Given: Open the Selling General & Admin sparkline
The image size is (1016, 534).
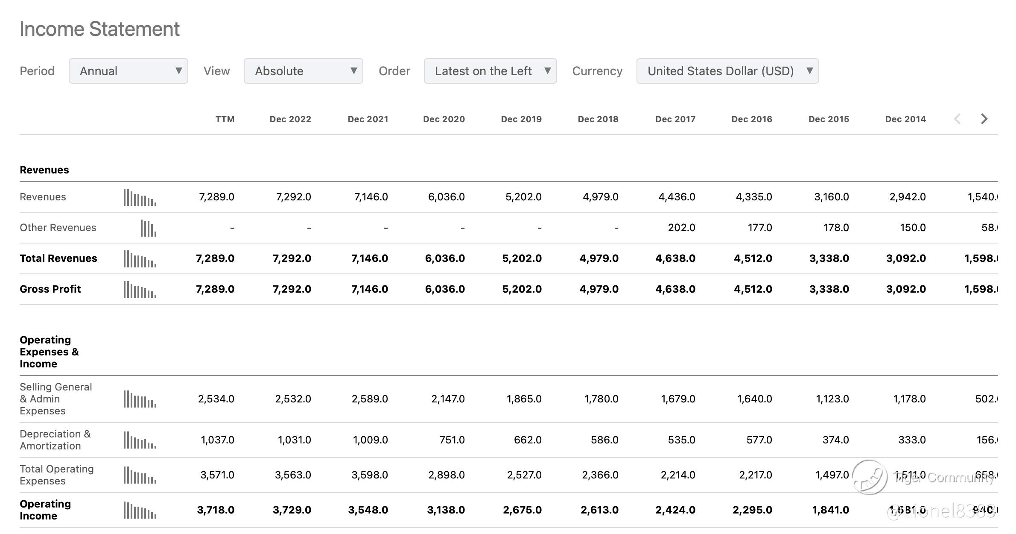Looking at the screenshot, I should click(140, 399).
